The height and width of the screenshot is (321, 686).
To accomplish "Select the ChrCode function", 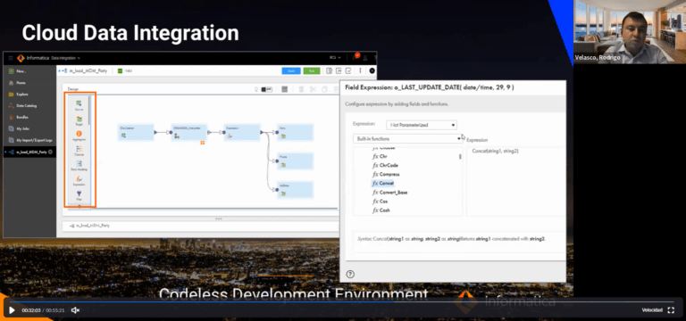I will pos(385,165).
